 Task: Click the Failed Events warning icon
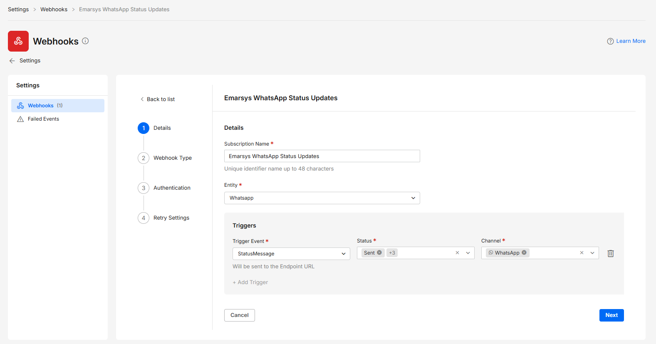point(20,119)
